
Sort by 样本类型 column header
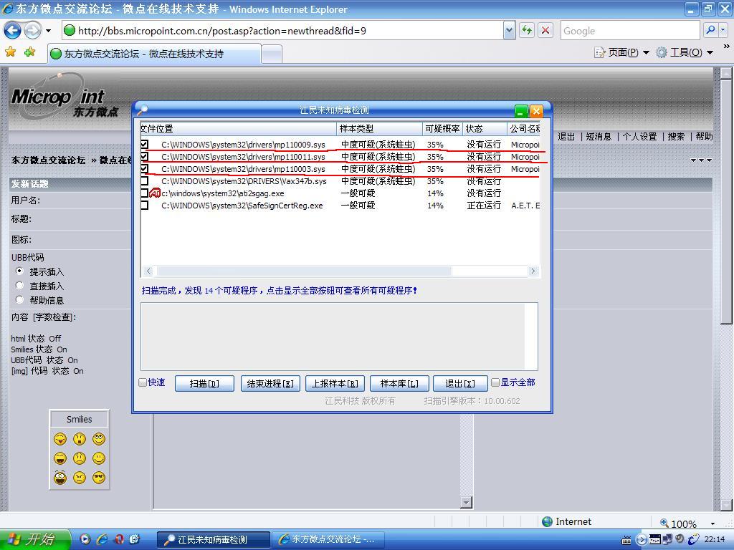pos(379,129)
